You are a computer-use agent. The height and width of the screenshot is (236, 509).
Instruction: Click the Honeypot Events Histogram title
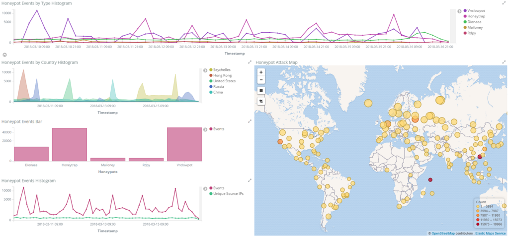coord(28,180)
